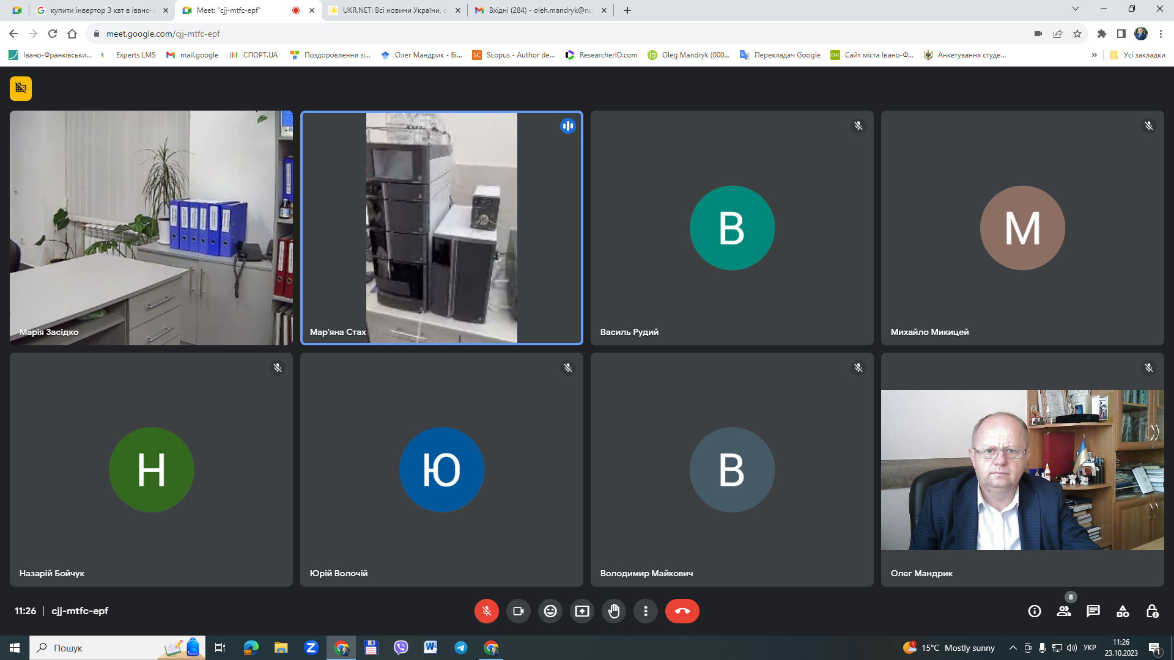Click the yellow disabled captions icon at top-left
This screenshot has width=1174, height=660.
tap(21, 88)
